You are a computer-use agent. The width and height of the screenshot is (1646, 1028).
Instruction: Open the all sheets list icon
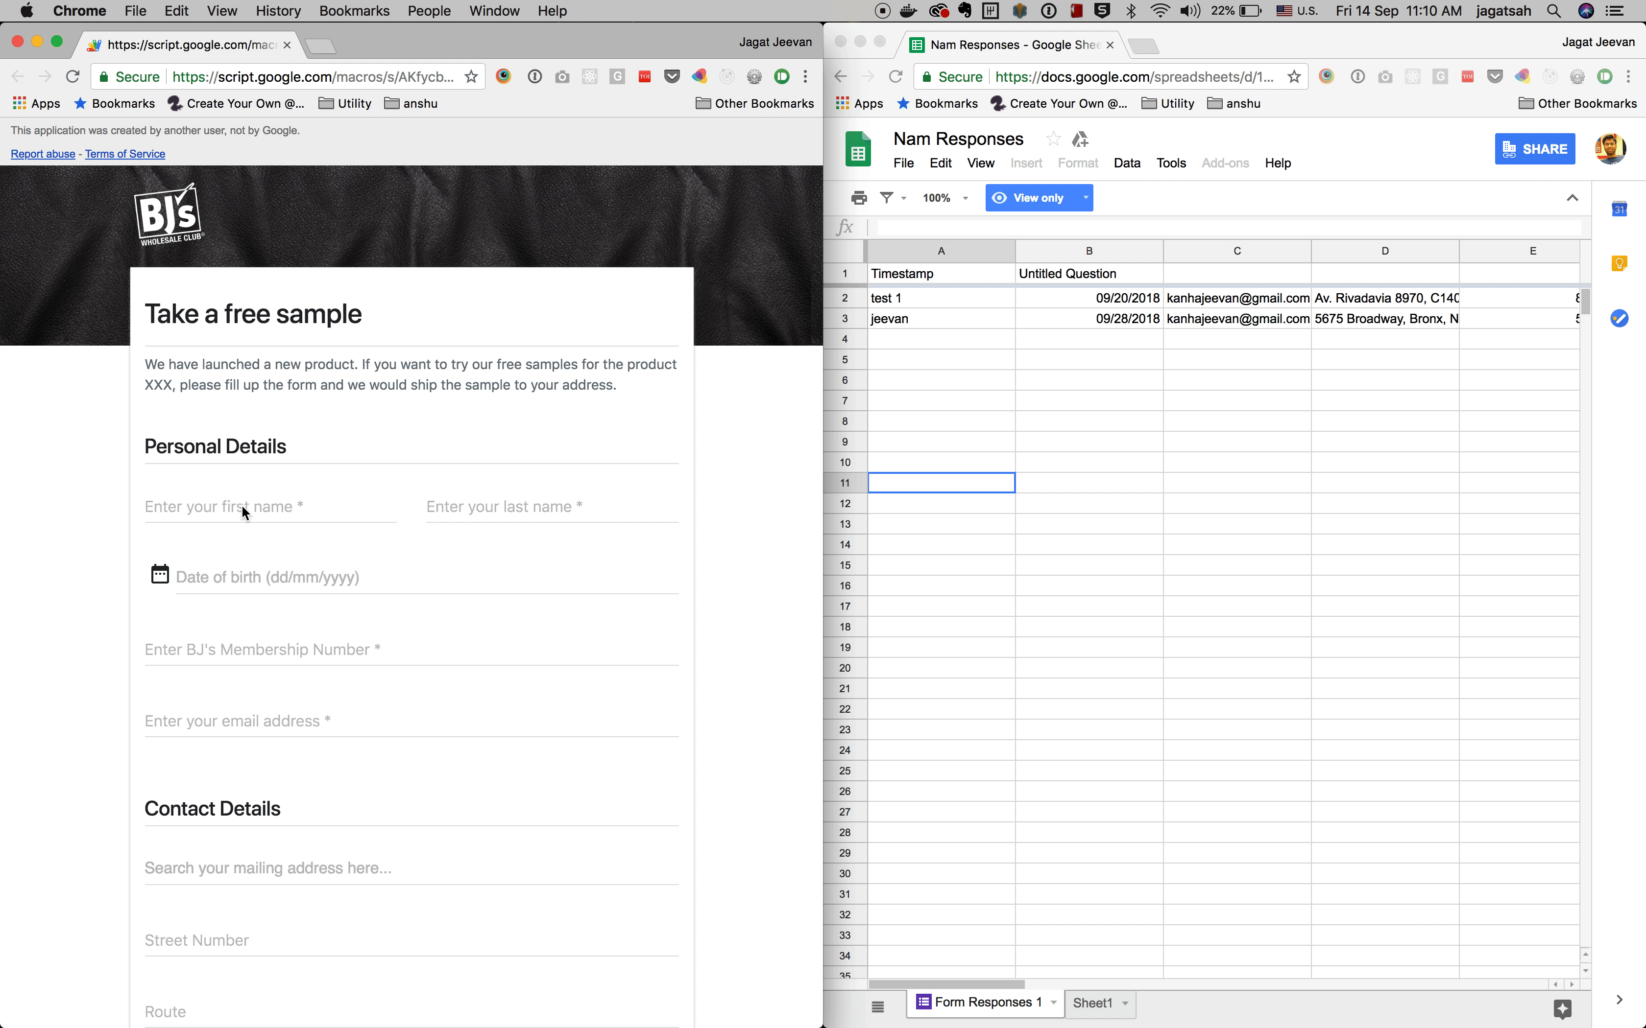877,1006
